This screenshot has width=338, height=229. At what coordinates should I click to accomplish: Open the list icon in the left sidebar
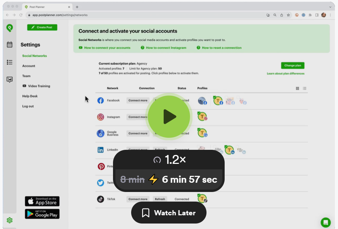10,62
